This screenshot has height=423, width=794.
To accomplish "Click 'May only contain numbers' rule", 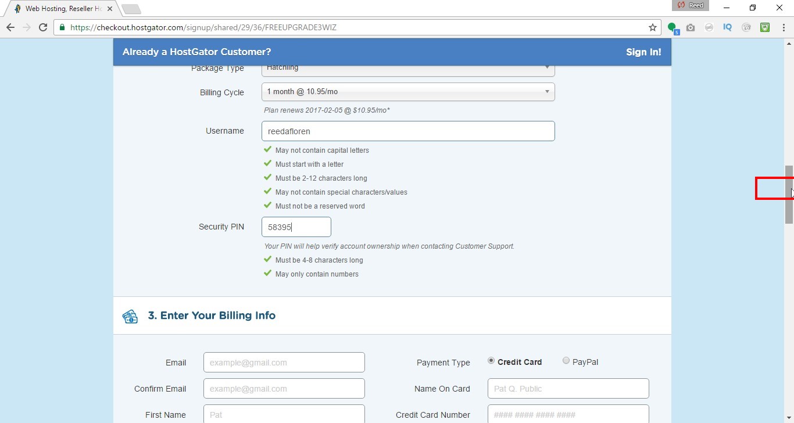I will [317, 274].
